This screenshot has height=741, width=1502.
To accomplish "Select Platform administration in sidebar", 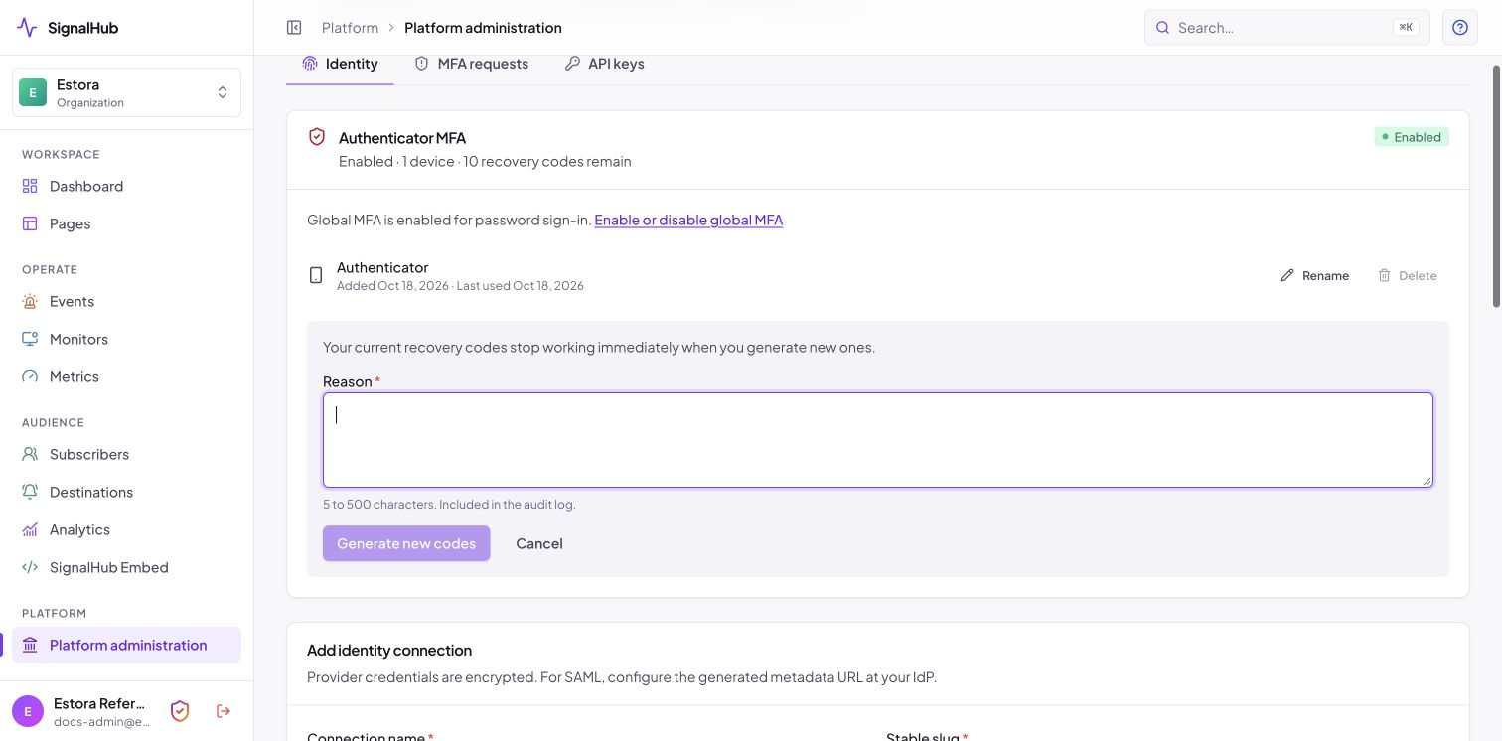I will pyautogui.click(x=126, y=645).
